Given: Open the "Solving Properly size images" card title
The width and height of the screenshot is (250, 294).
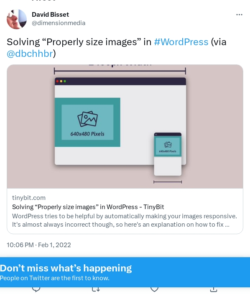Looking at the screenshot, I should 88,207.
